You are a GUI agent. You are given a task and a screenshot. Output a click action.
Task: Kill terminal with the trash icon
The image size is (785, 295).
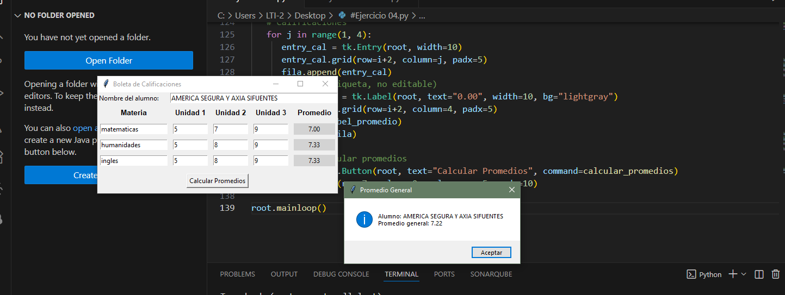(x=776, y=274)
